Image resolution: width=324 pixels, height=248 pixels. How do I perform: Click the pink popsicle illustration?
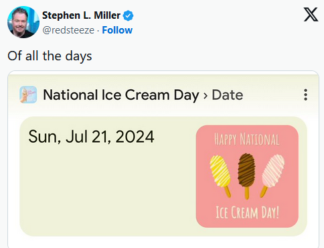[x=272, y=176]
